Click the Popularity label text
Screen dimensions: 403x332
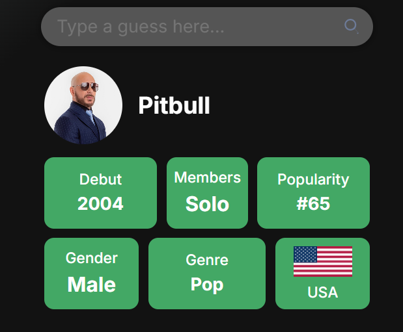(x=313, y=179)
